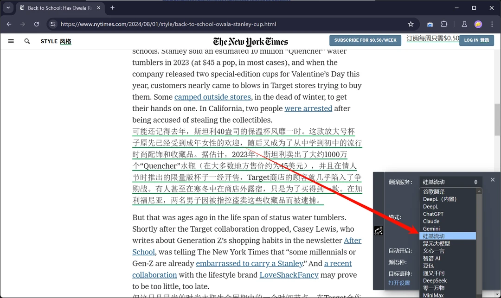Click The New York Times logo
Image resolution: width=501 pixels, height=298 pixels.
pyautogui.click(x=250, y=42)
